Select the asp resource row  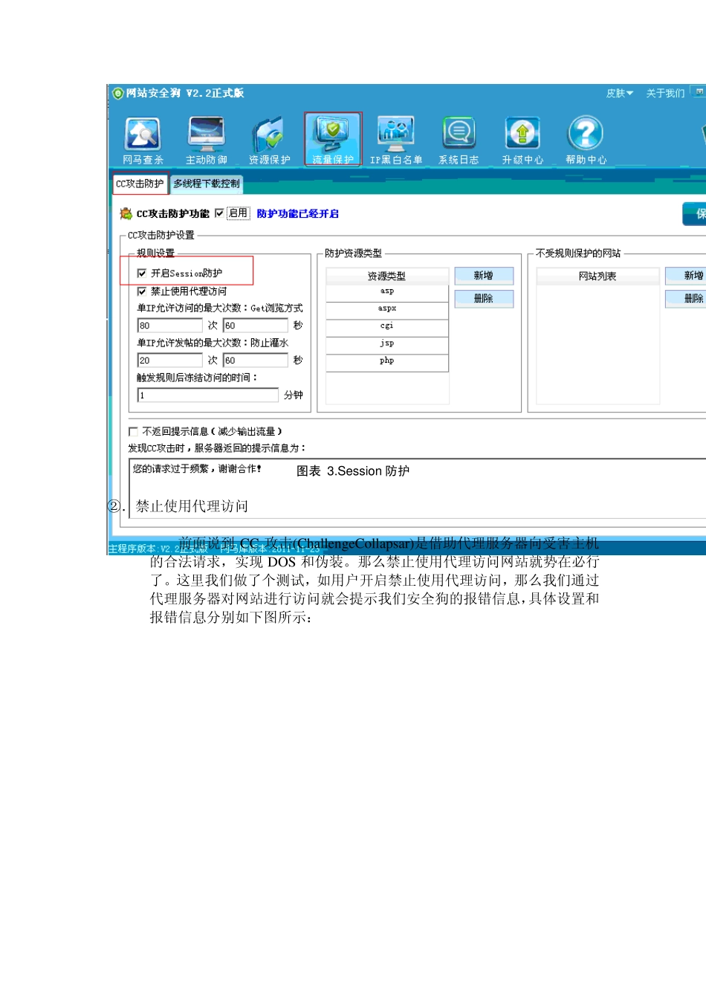pos(387,291)
